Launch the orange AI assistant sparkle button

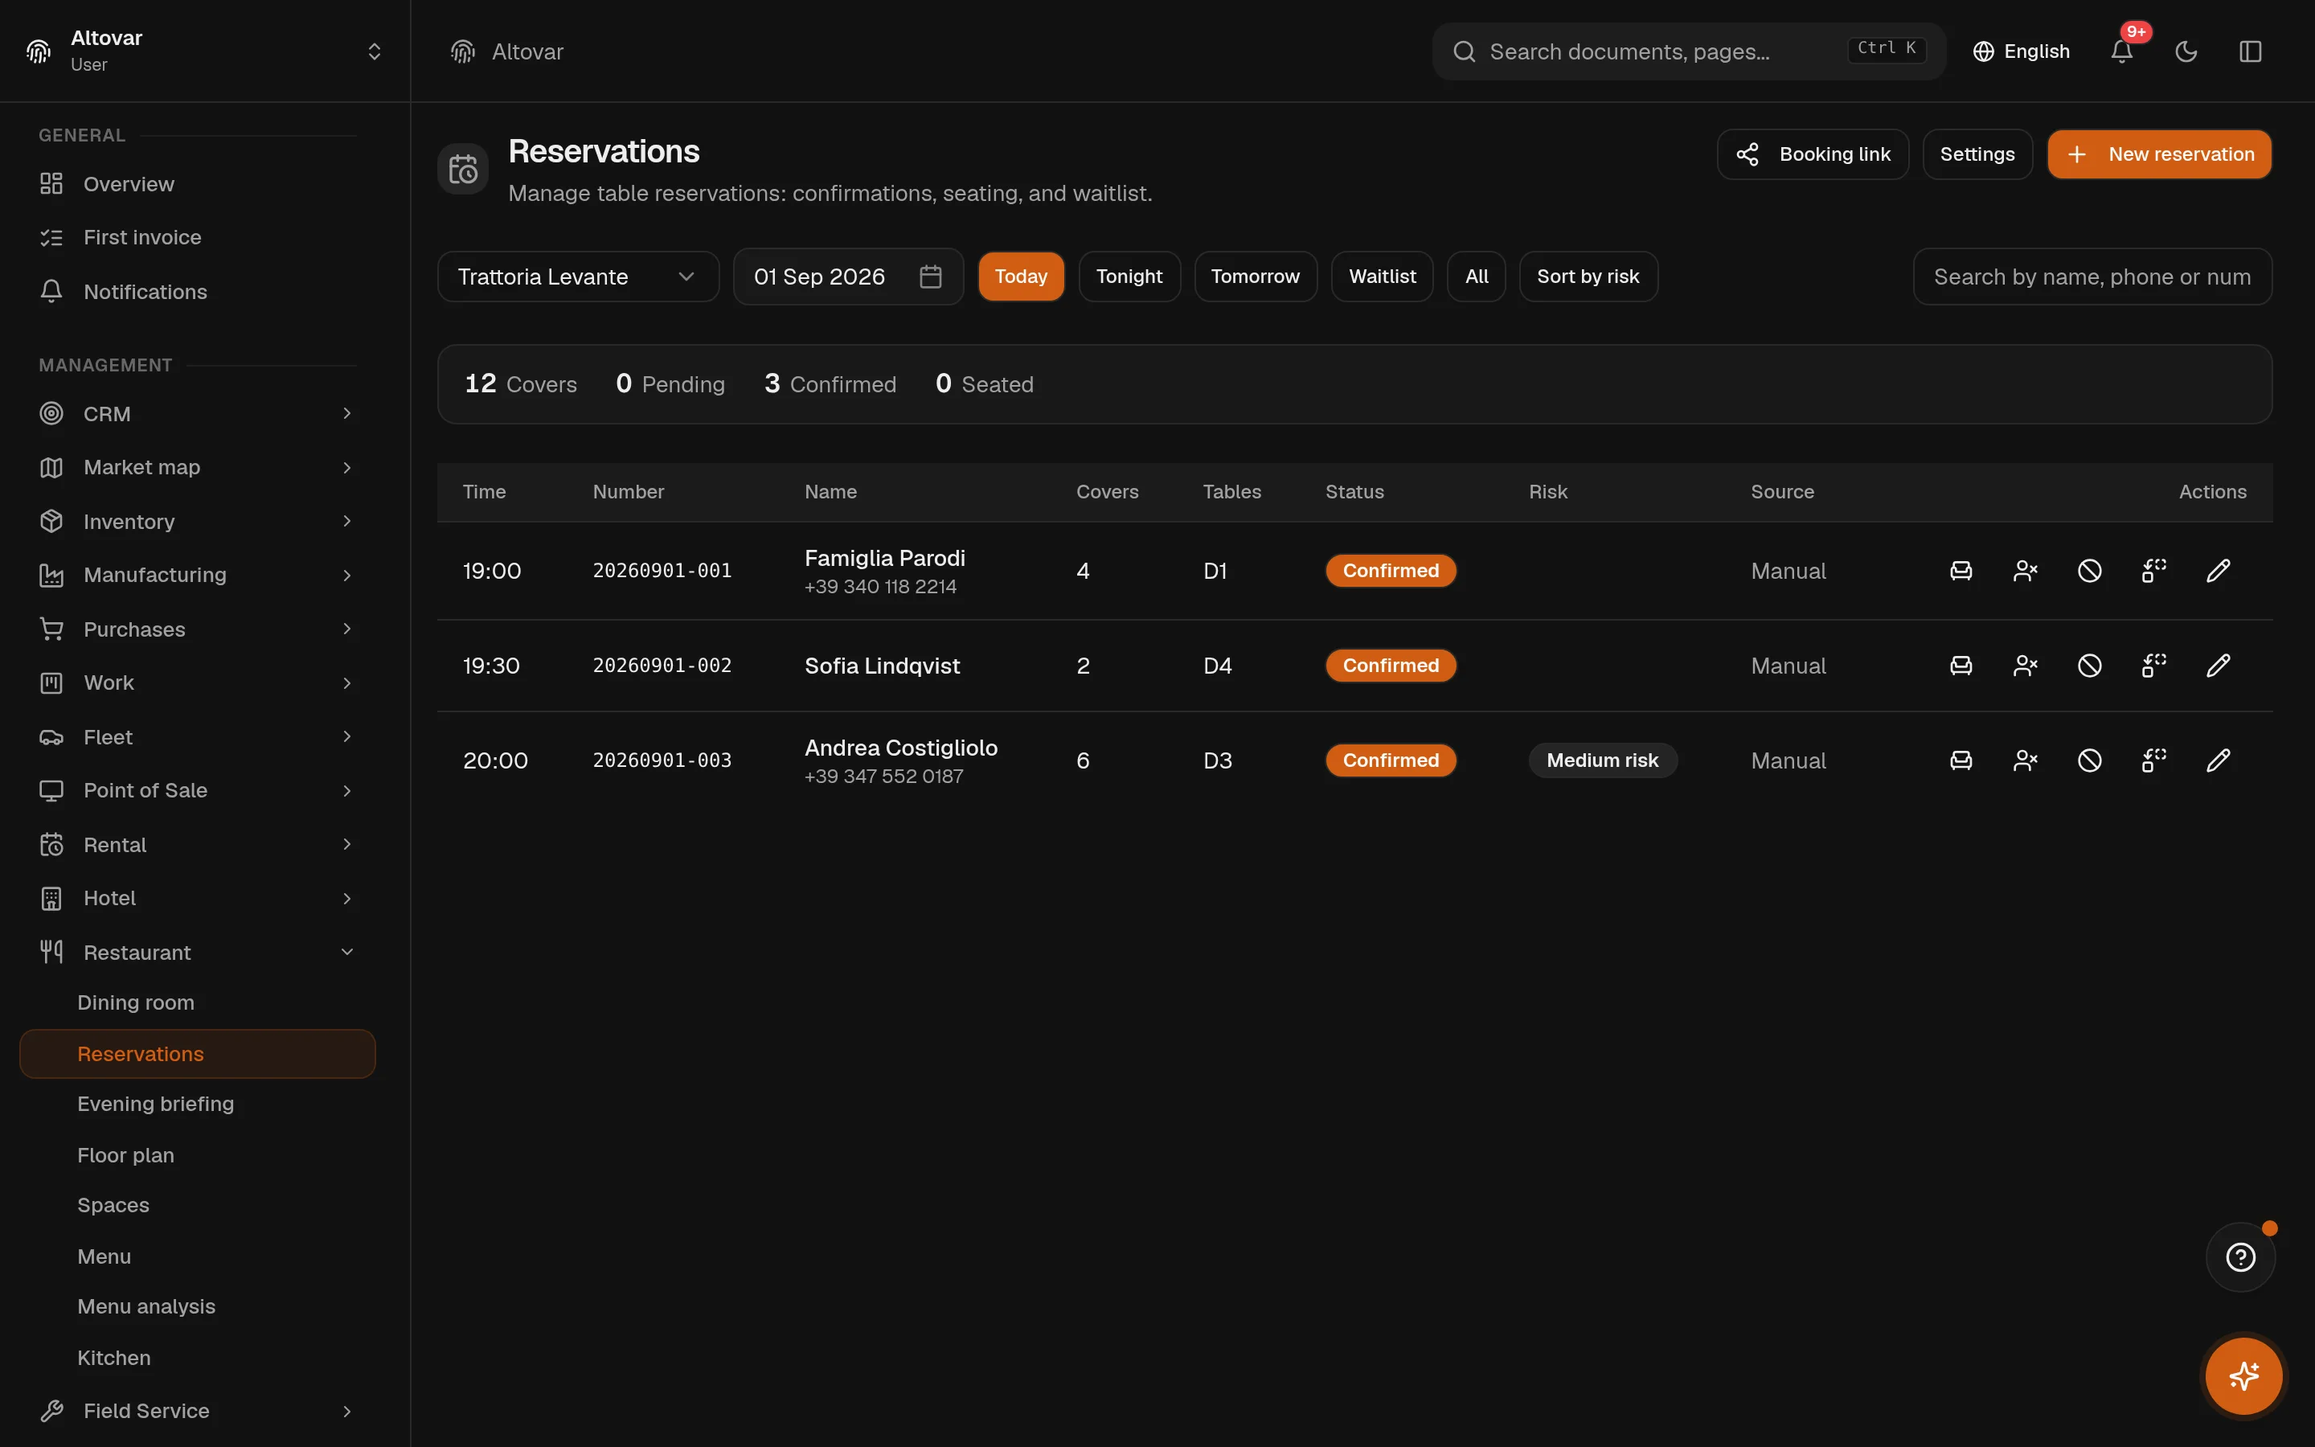pos(2243,1375)
